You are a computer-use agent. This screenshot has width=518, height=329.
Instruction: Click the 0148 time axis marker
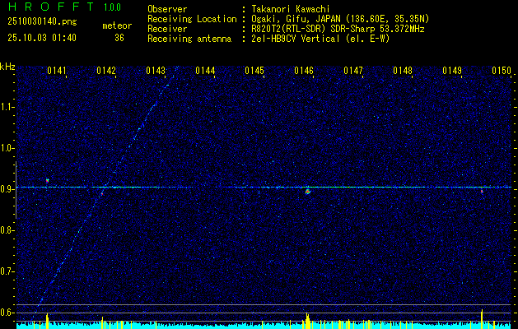403,71
